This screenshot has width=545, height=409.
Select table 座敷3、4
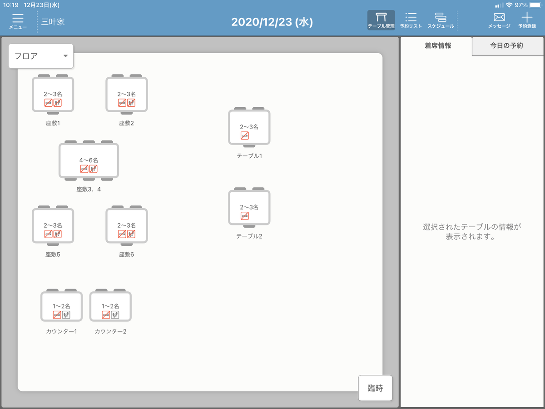(x=89, y=160)
